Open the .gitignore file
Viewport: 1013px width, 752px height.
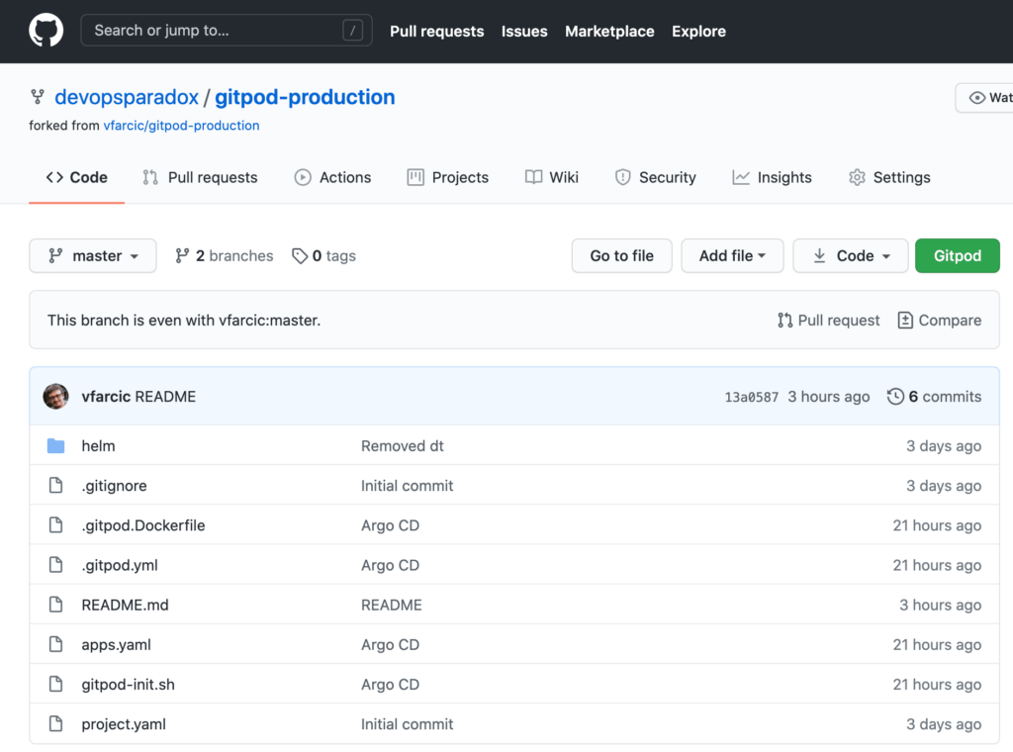coord(115,486)
